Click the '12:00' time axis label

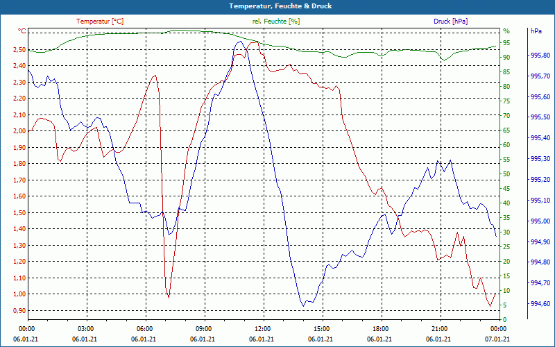click(262, 329)
